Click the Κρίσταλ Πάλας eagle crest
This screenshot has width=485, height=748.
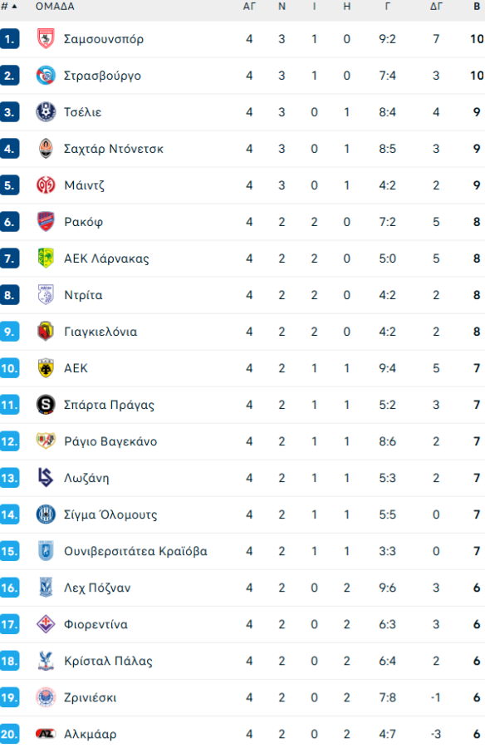coord(46,660)
